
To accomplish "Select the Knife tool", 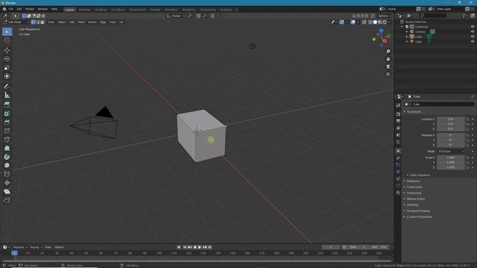I will pos(7,139).
